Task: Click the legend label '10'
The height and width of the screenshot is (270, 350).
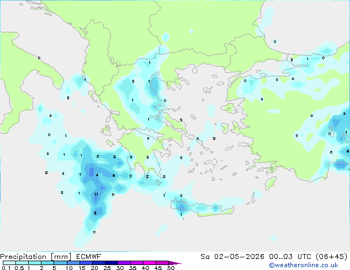Action: pos(69,268)
